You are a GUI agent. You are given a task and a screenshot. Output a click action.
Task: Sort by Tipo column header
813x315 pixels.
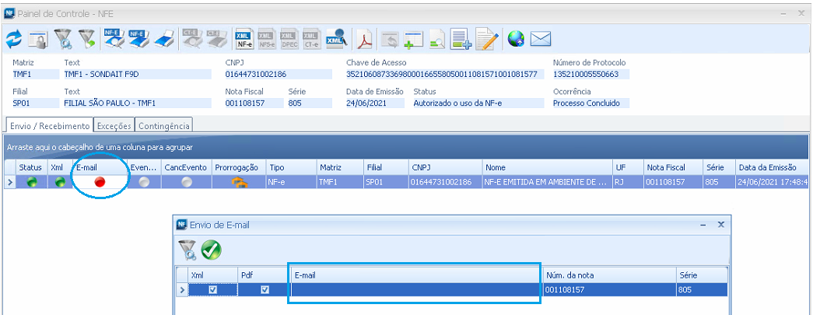coord(291,167)
